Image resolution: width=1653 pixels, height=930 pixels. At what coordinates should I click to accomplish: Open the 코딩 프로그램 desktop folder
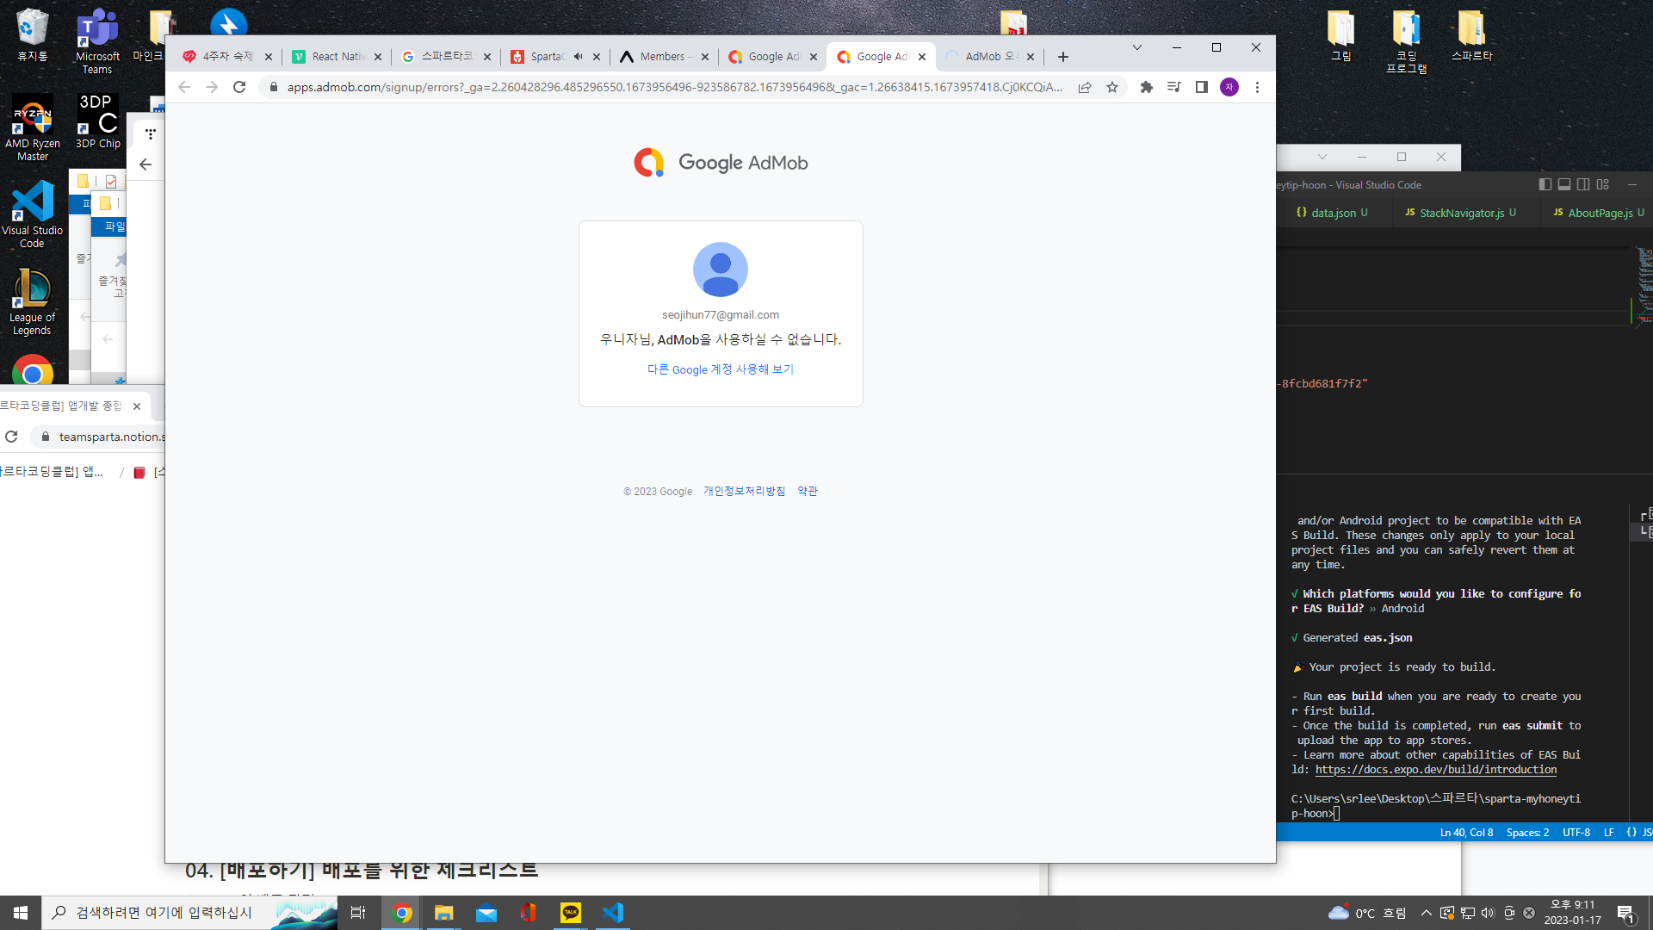click(x=1406, y=41)
